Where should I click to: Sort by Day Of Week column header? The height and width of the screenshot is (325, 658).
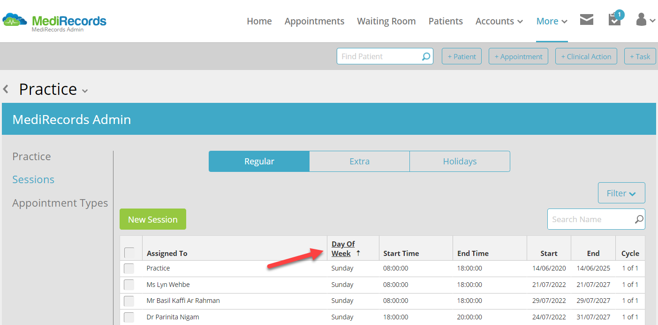[x=343, y=248]
